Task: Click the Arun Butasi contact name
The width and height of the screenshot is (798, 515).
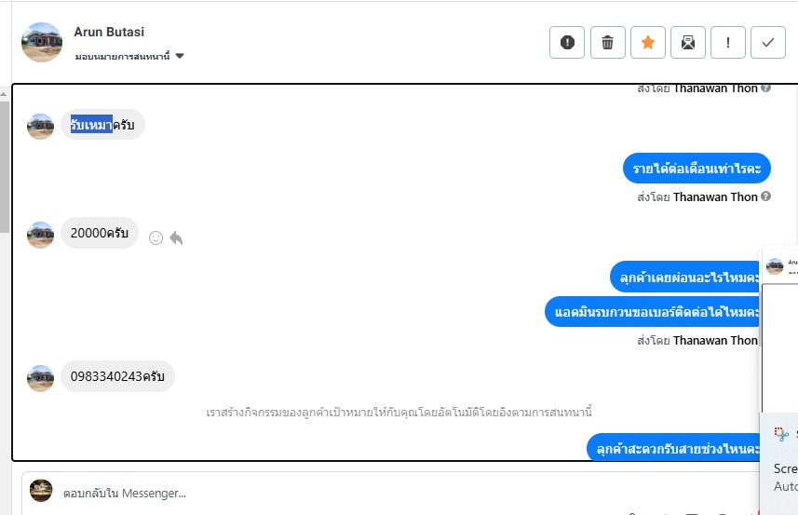Action: pyautogui.click(x=109, y=32)
